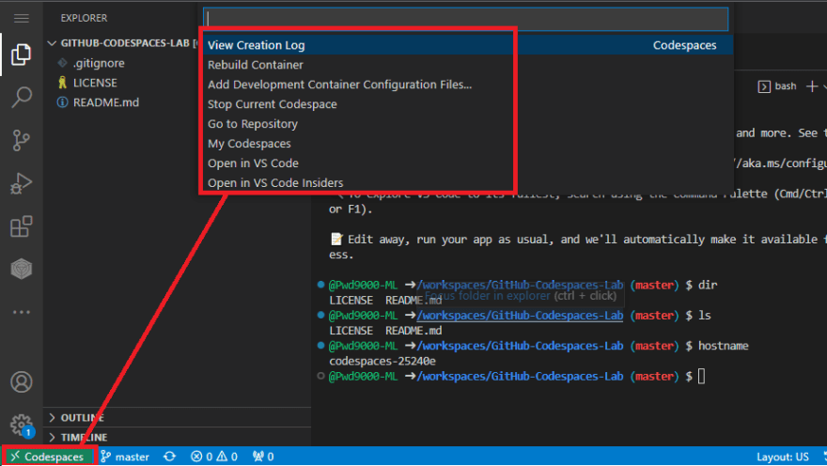827x466 pixels.
Task: Open the Explorer view icon
Action: (x=21, y=54)
